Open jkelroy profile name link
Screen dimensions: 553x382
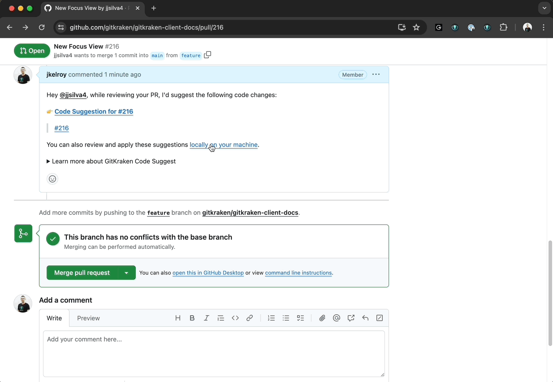(56, 74)
